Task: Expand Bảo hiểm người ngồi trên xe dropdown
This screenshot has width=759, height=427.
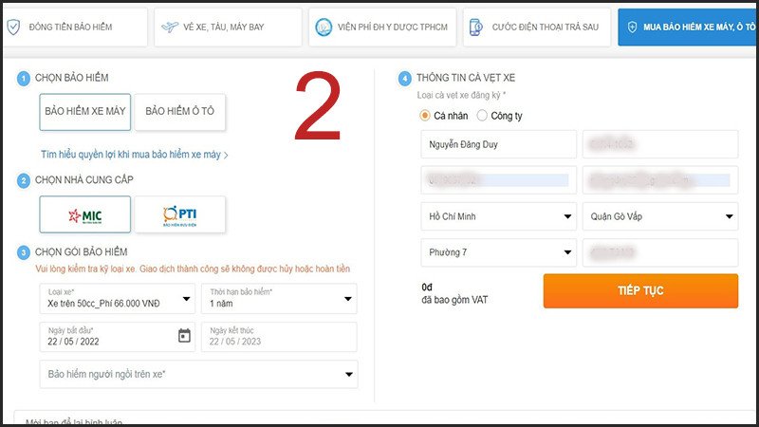Action: pos(198,374)
